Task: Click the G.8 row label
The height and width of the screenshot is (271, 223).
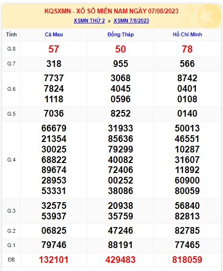Action: 11,49
